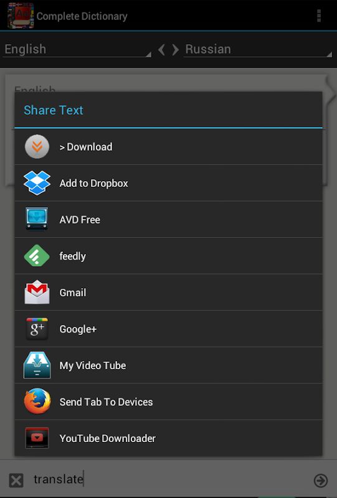
Task: Open the Russian target language dropdown
Action: [x=258, y=50]
